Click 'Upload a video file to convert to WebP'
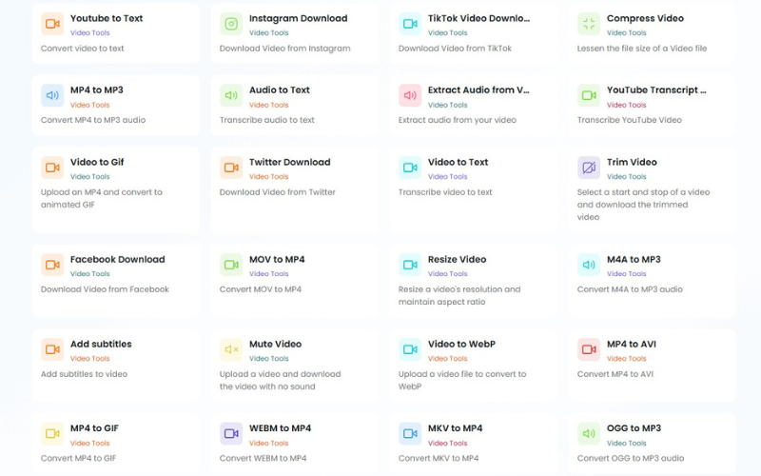The height and width of the screenshot is (476, 761). click(x=462, y=380)
